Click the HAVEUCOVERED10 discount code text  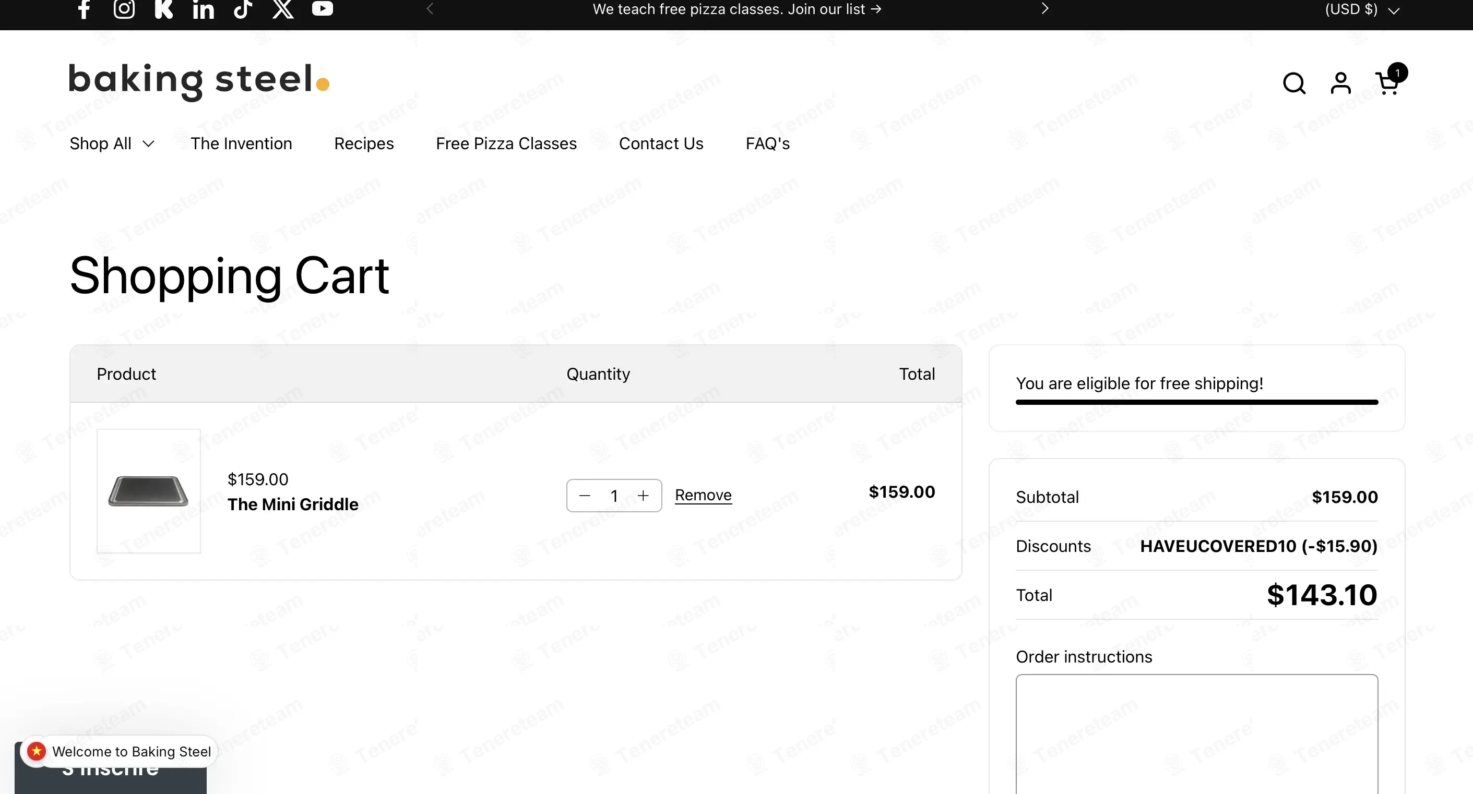1219,546
